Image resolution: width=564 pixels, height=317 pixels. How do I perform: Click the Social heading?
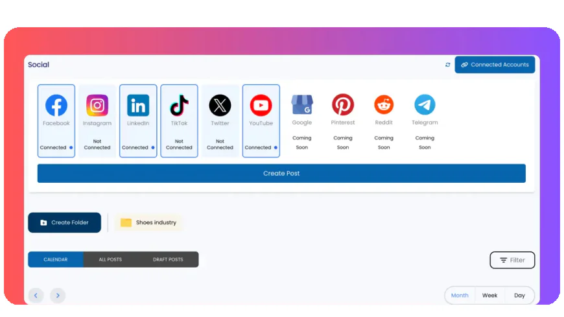click(x=38, y=65)
